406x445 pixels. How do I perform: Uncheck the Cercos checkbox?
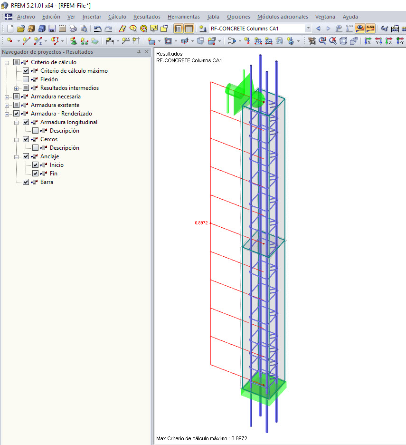click(26, 139)
